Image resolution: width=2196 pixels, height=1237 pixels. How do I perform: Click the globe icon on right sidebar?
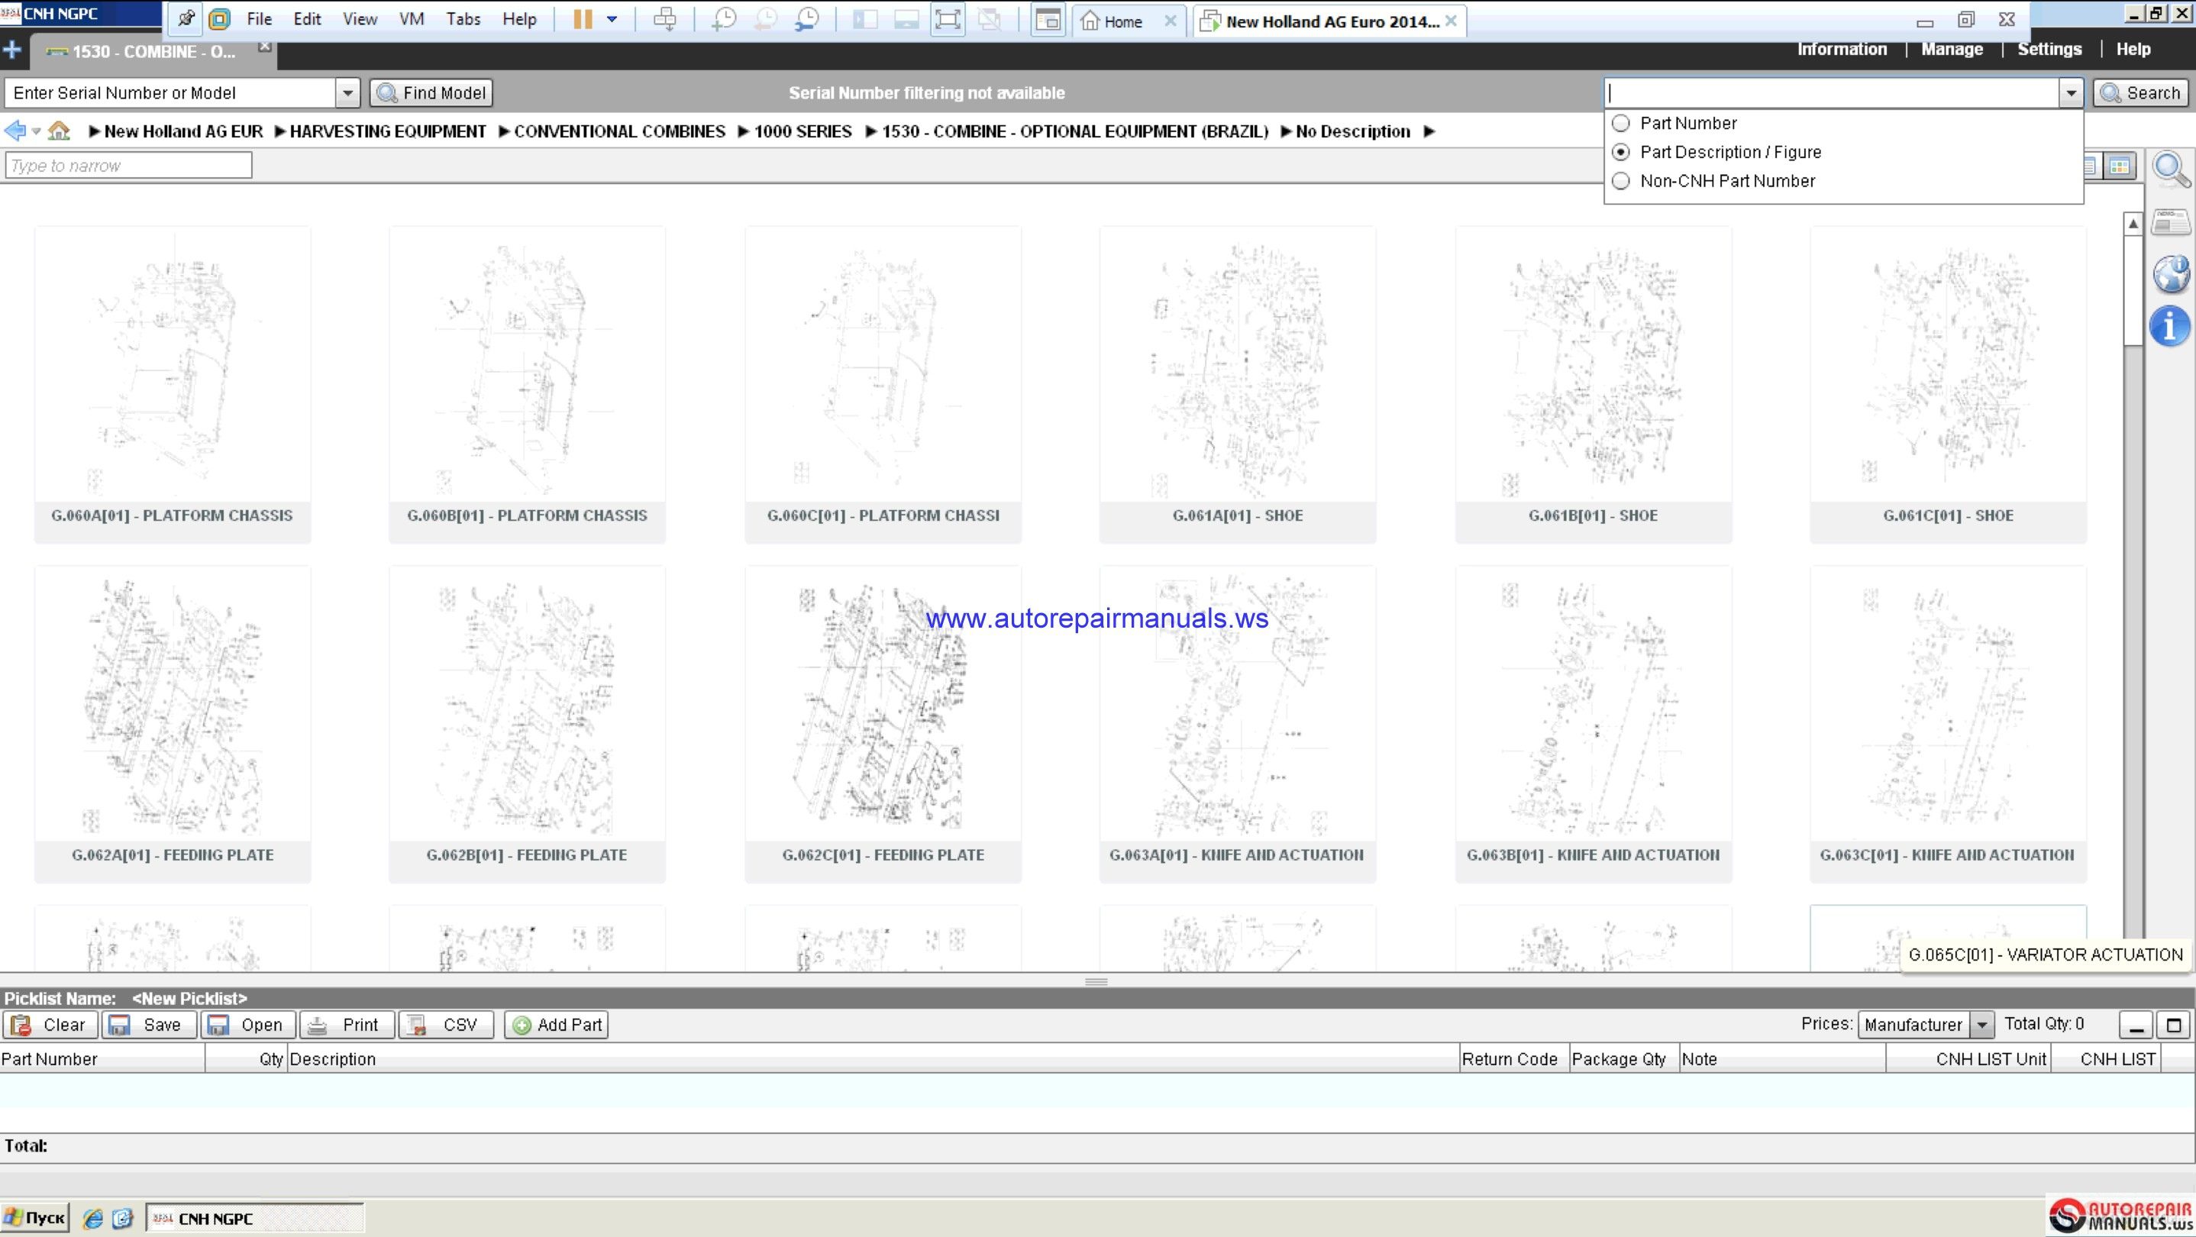[x=2171, y=275]
